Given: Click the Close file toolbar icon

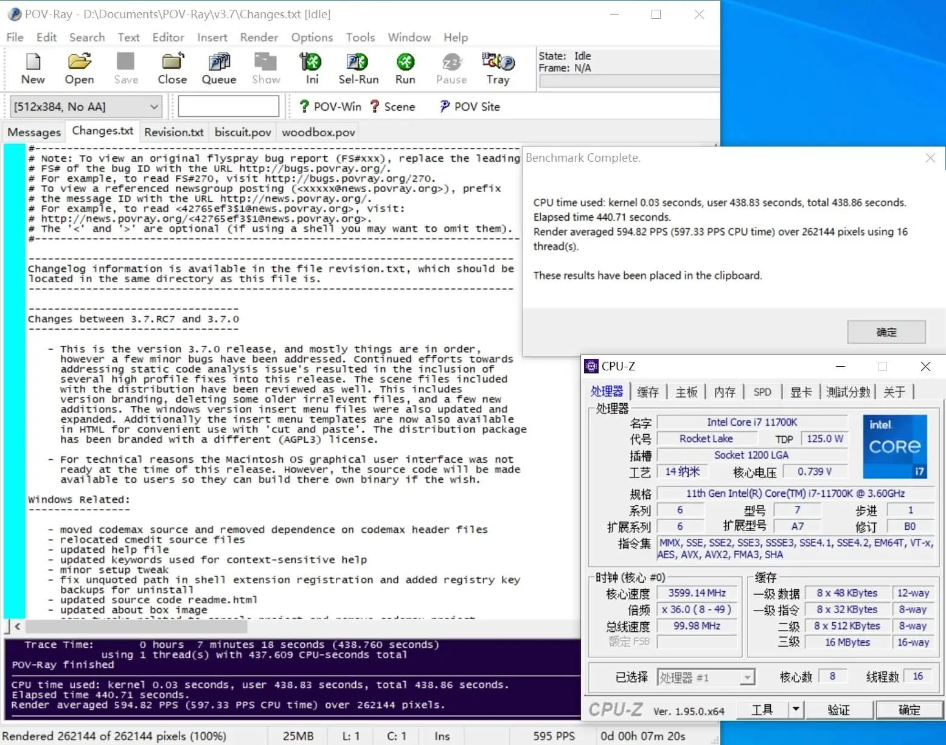Looking at the screenshot, I should coord(172,61).
